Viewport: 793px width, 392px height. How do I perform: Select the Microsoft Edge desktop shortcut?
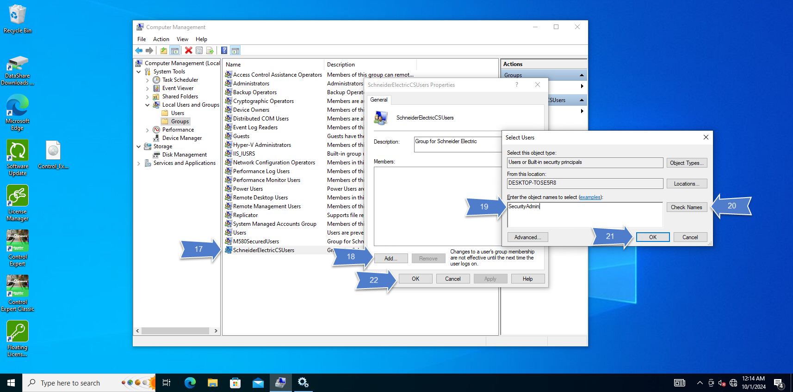click(18, 113)
